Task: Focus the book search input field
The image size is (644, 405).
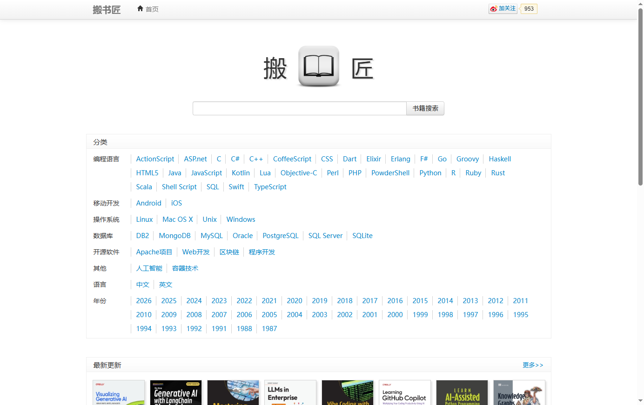Action: 300,108
